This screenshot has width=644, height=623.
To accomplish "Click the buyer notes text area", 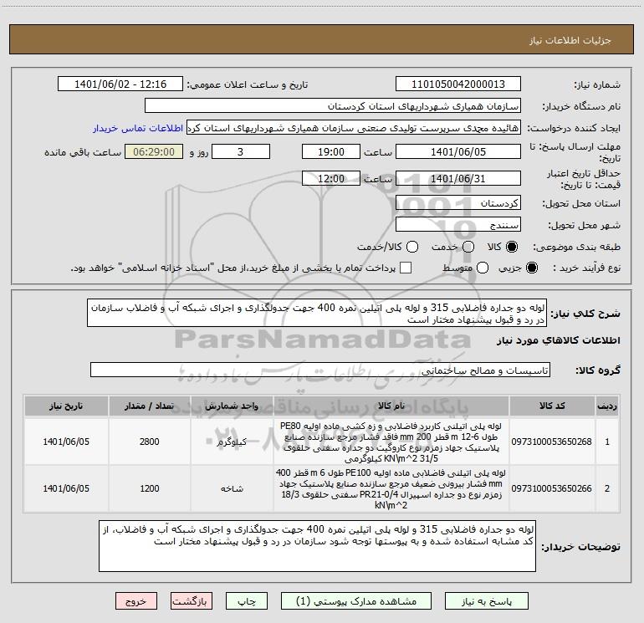I will (x=317, y=546).
